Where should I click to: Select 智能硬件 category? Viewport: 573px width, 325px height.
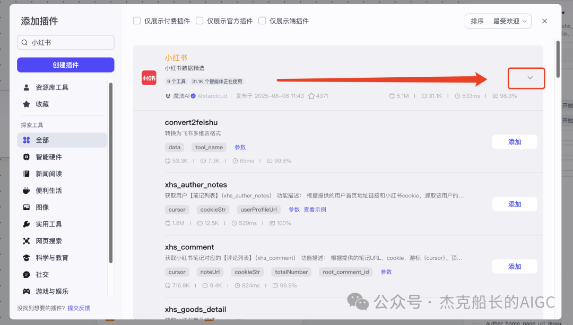(62, 157)
